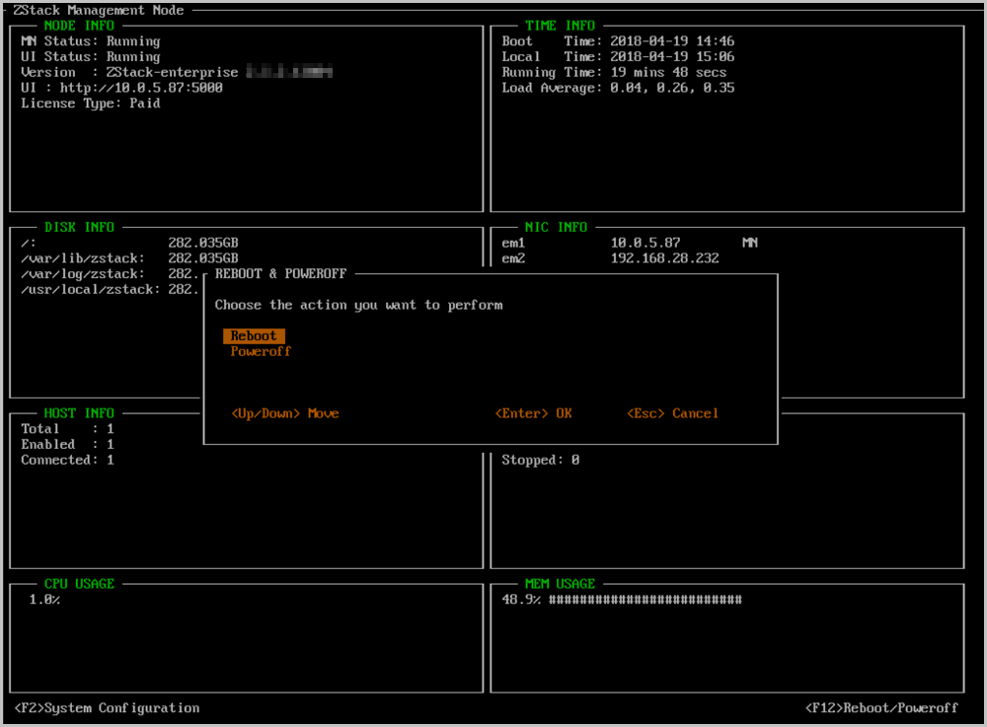Click the <Esc> Cancel hint
Viewport: 987px width, 727px height.
pyautogui.click(x=672, y=413)
